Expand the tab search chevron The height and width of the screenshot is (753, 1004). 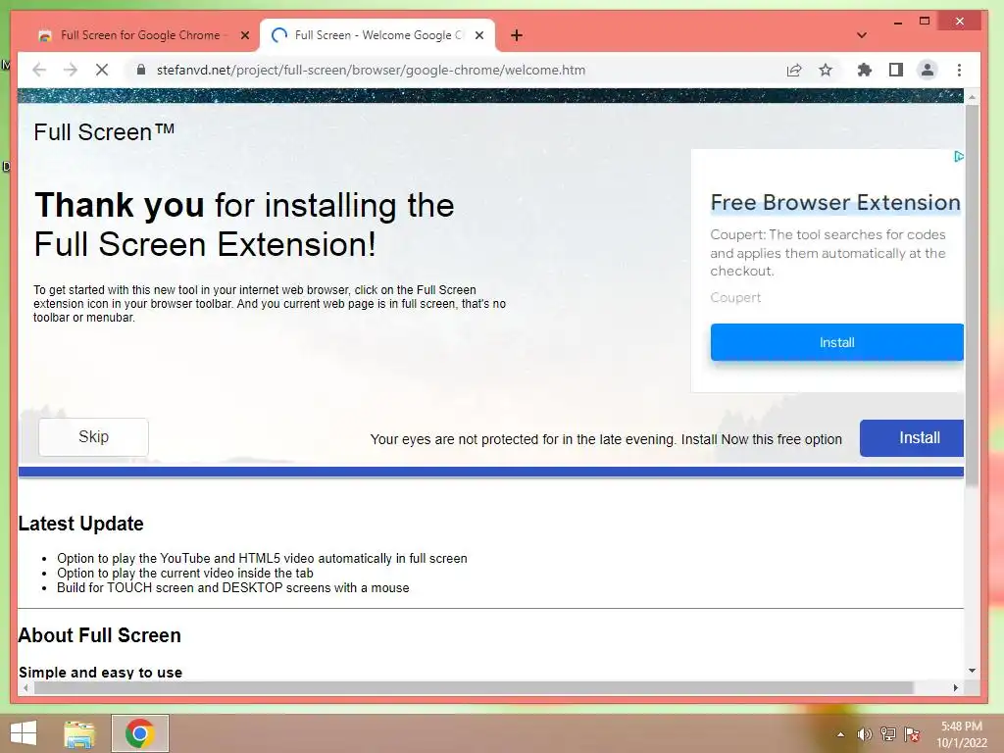click(862, 35)
